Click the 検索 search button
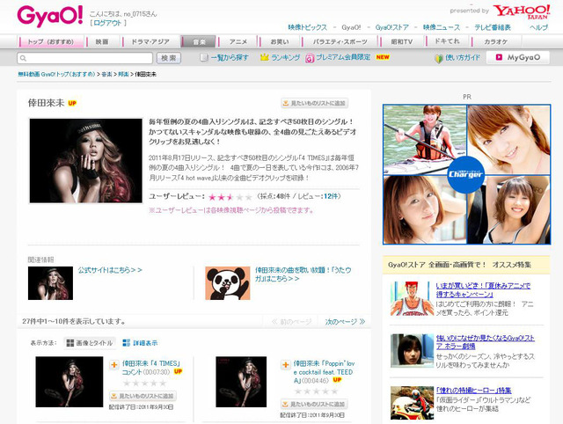 [168, 58]
